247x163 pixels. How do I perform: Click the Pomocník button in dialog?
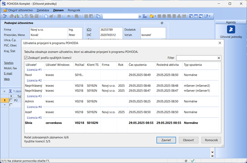211,140
